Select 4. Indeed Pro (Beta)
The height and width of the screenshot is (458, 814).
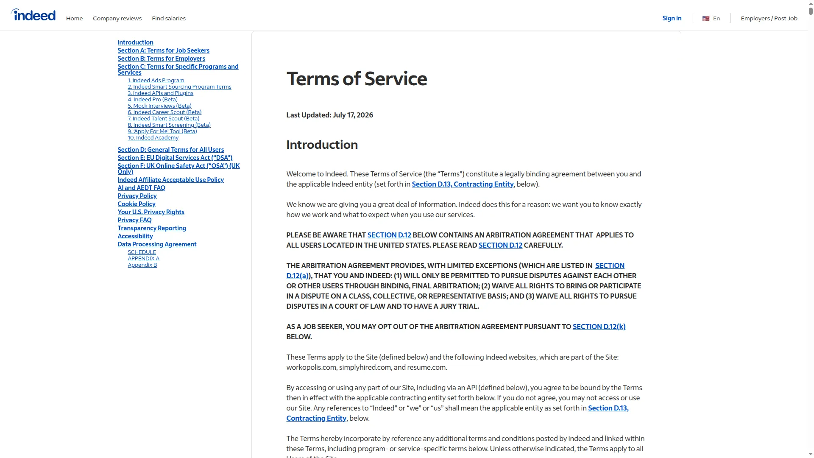[x=153, y=100]
